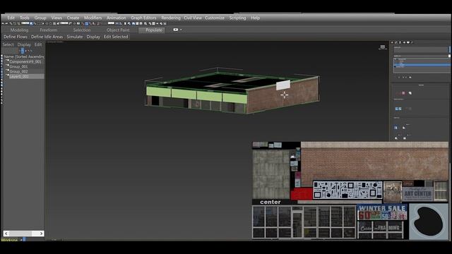Expand the Group_001 tree node

pos(7,66)
